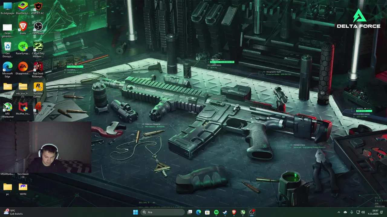Select the EAappInstaller desktop icon
The image size is (387, 217).
(x=23, y=68)
